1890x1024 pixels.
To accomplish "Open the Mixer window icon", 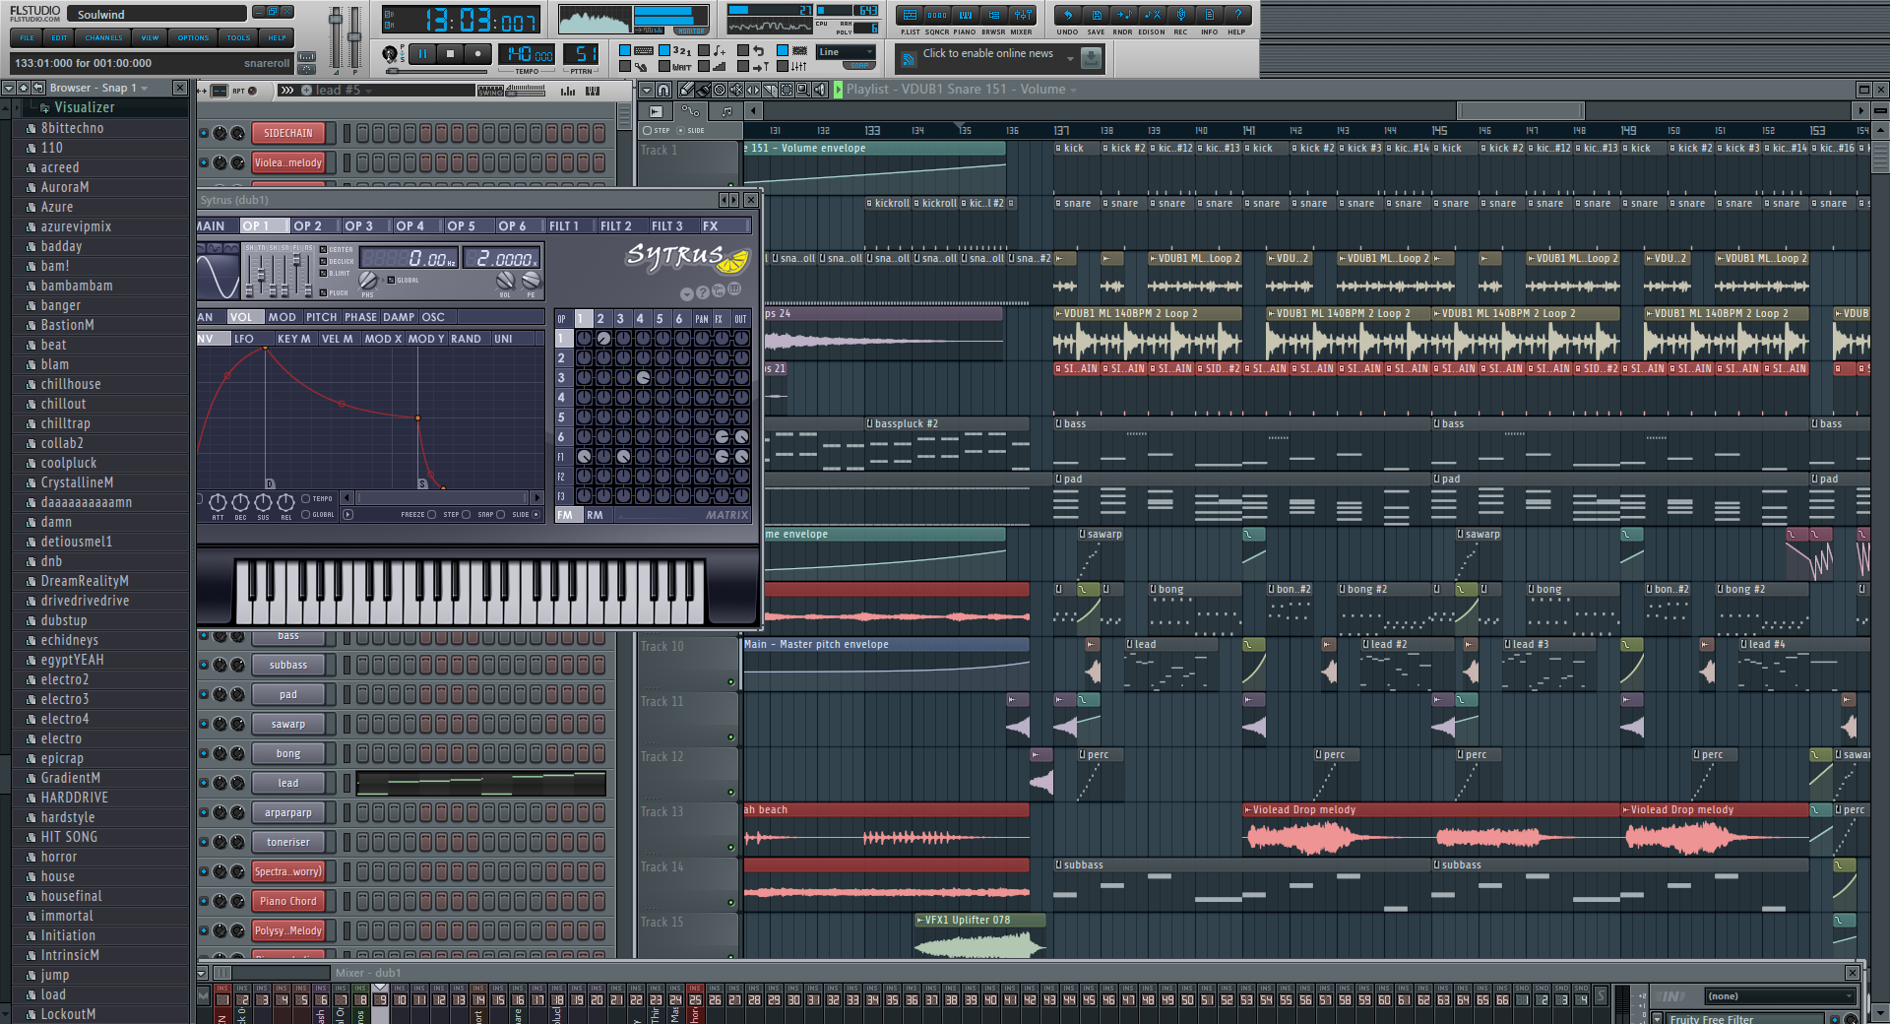I will [1023, 15].
